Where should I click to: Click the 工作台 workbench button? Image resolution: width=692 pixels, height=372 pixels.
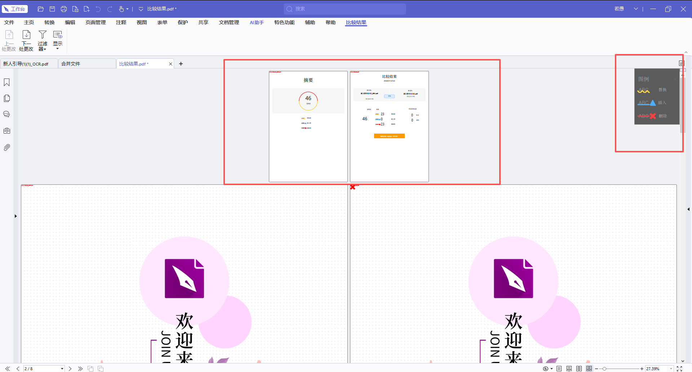14,9
